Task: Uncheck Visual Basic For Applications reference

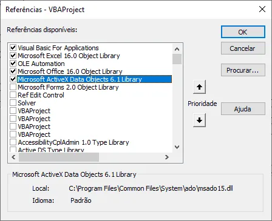Action: pos(13,48)
